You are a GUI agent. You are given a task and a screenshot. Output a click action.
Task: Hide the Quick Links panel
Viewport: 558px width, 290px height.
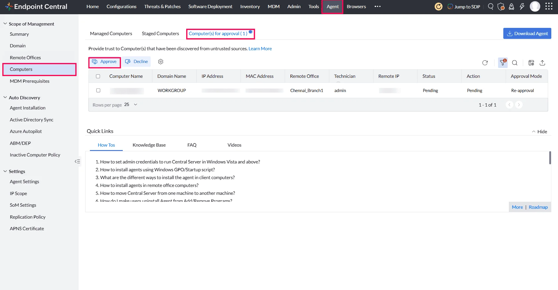[x=540, y=132]
